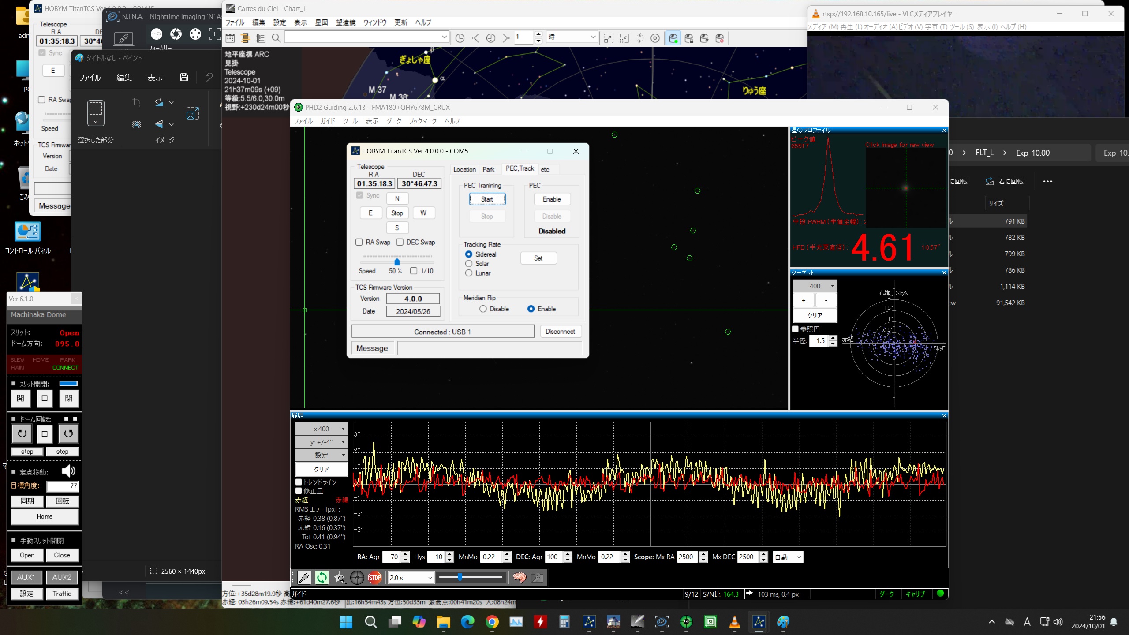
Task: Open 400 zoom dropdown in target panel
Action: (815, 286)
